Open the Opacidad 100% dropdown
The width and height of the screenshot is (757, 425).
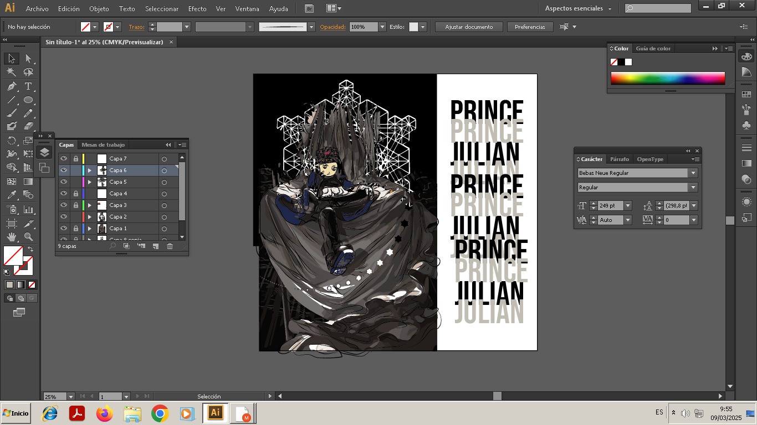(x=382, y=27)
